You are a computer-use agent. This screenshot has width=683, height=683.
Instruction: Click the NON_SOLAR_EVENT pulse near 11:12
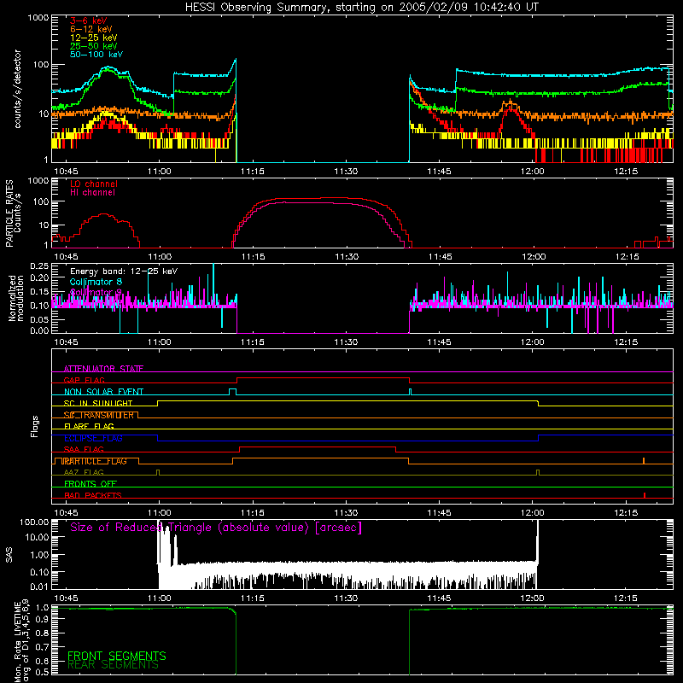click(x=232, y=392)
